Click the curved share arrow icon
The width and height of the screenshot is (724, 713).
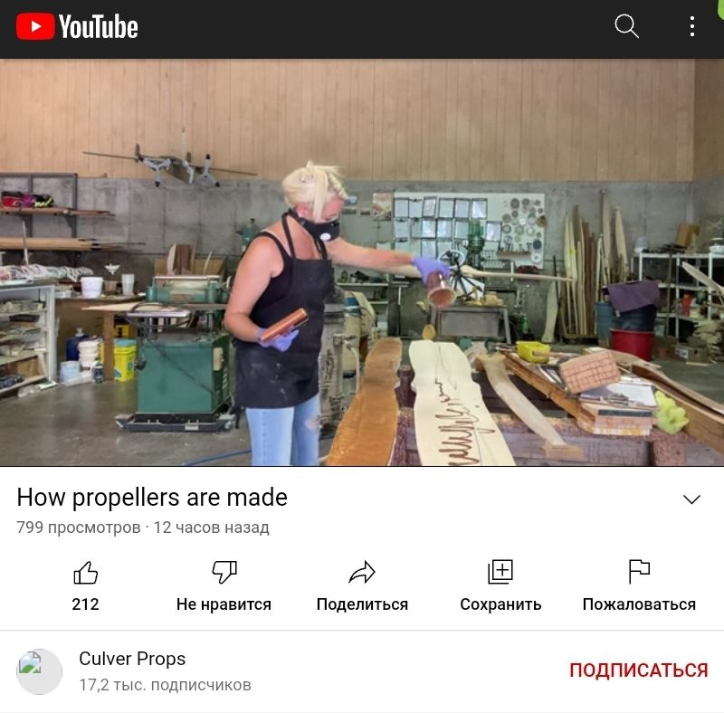click(x=362, y=573)
